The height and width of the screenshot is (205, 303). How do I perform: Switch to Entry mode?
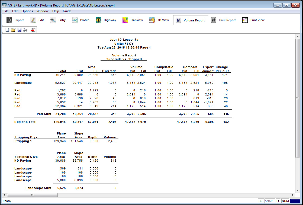(x=58, y=20)
